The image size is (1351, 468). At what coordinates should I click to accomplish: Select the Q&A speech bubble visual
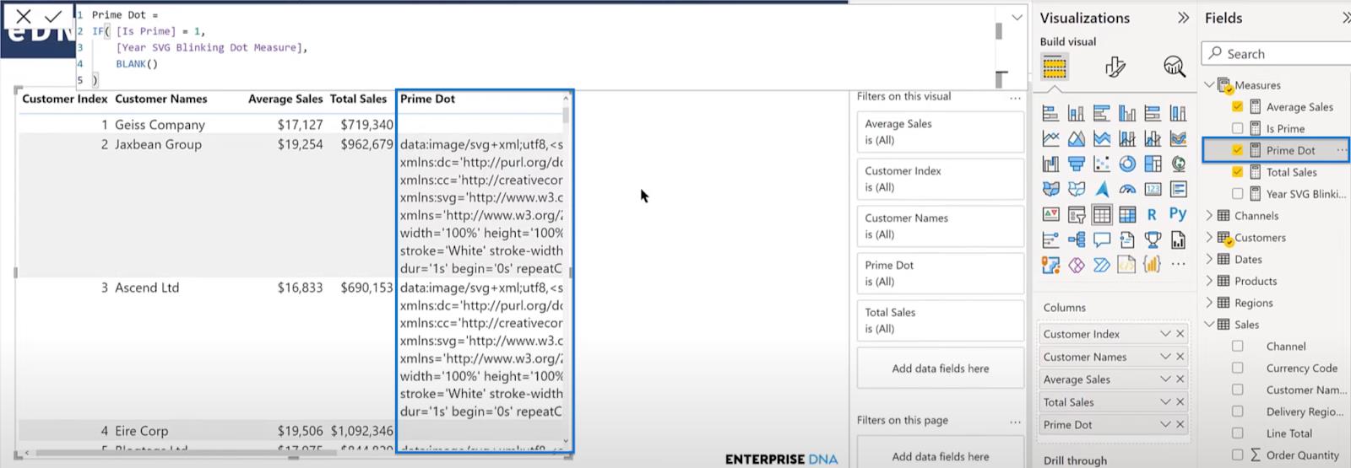tap(1101, 239)
